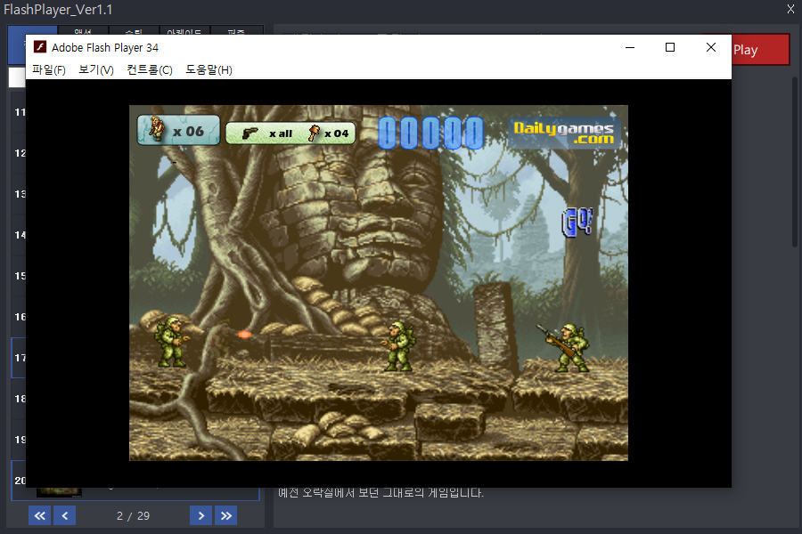Click the Korean game description text line

[x=381, y=492]
